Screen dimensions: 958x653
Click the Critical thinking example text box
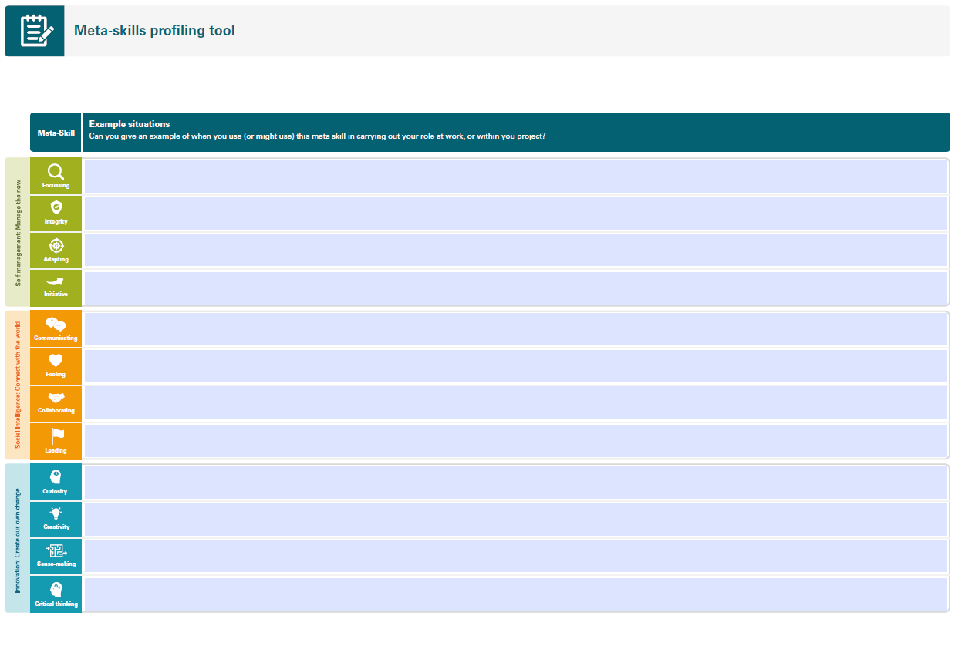[x=515, y=594]
